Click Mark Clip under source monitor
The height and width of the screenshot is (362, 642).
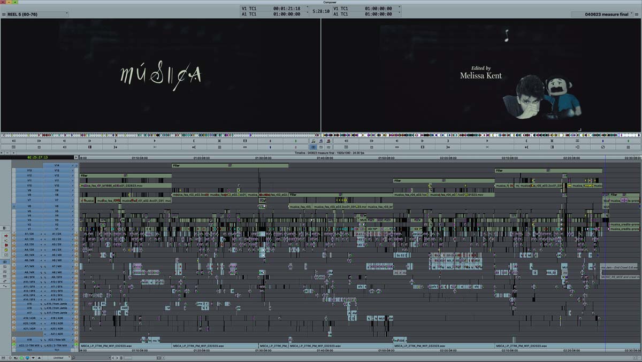coord(219,140)
